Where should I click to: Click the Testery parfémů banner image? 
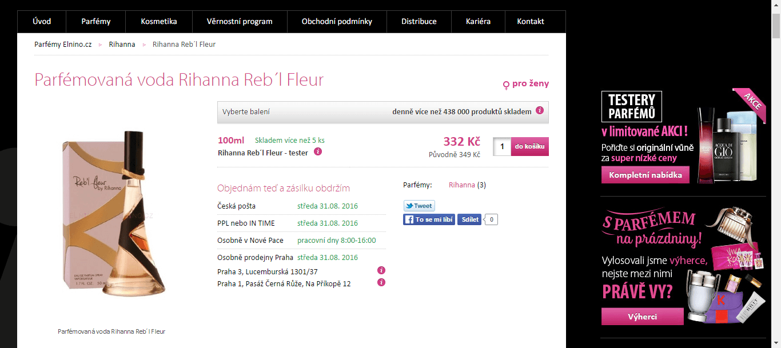[683, 137]
